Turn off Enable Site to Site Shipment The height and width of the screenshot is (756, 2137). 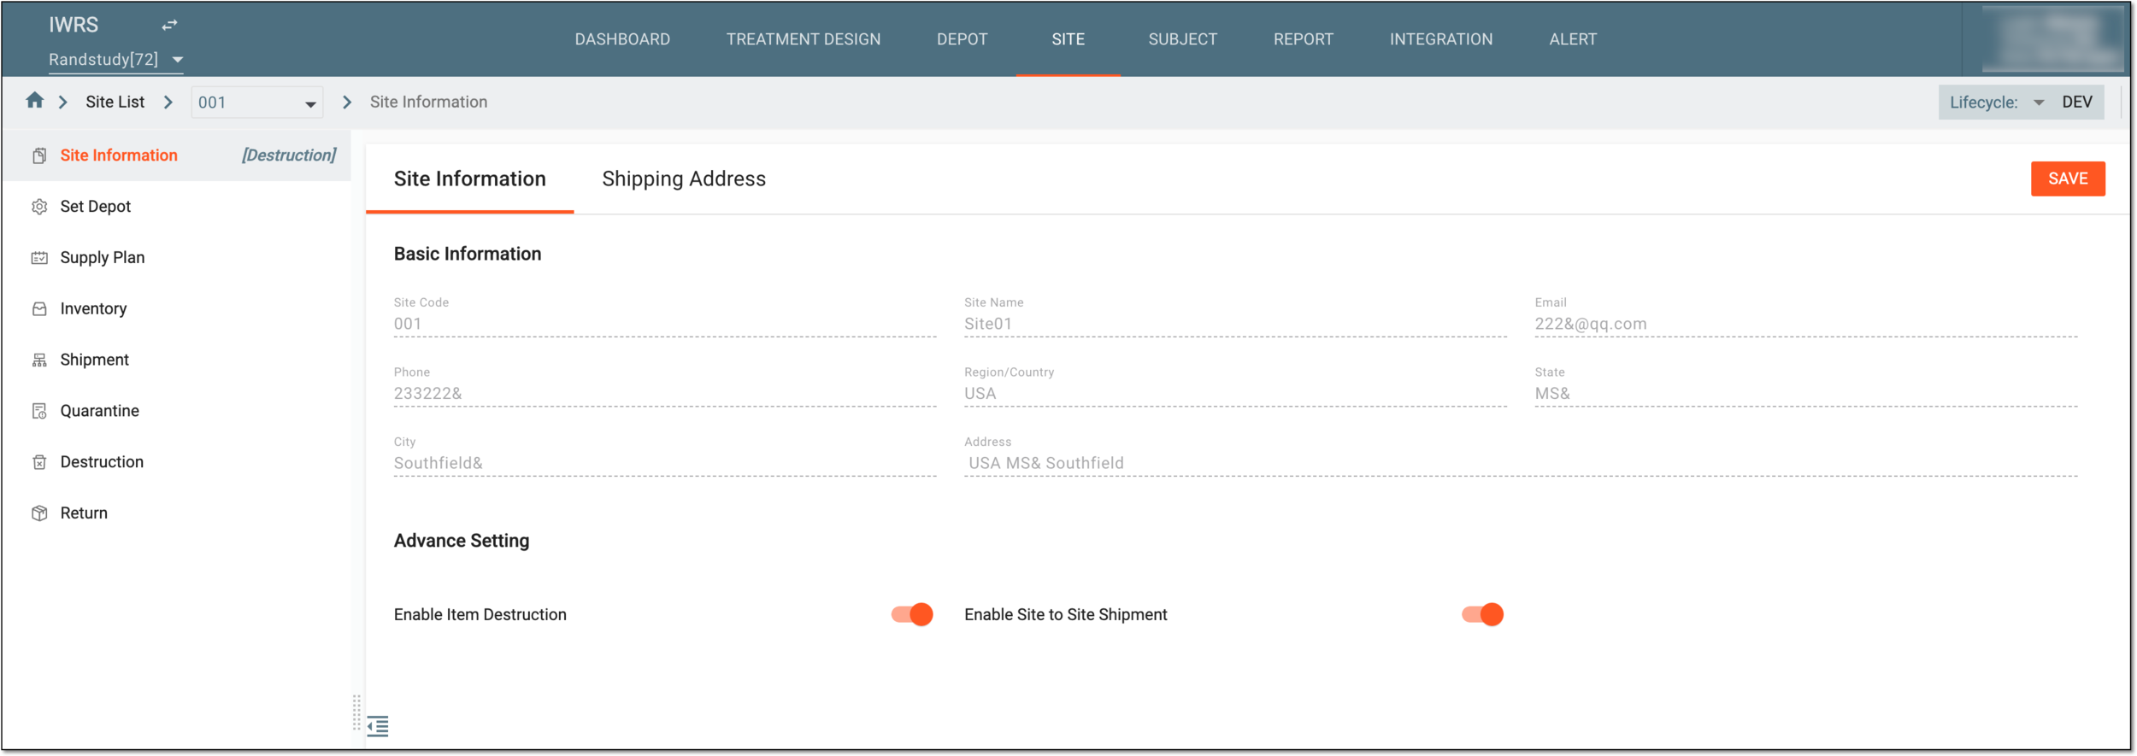1482,614
